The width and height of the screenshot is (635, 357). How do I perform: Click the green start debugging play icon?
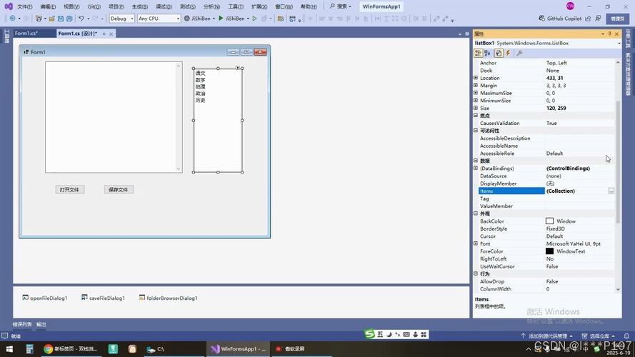point(221,19)
